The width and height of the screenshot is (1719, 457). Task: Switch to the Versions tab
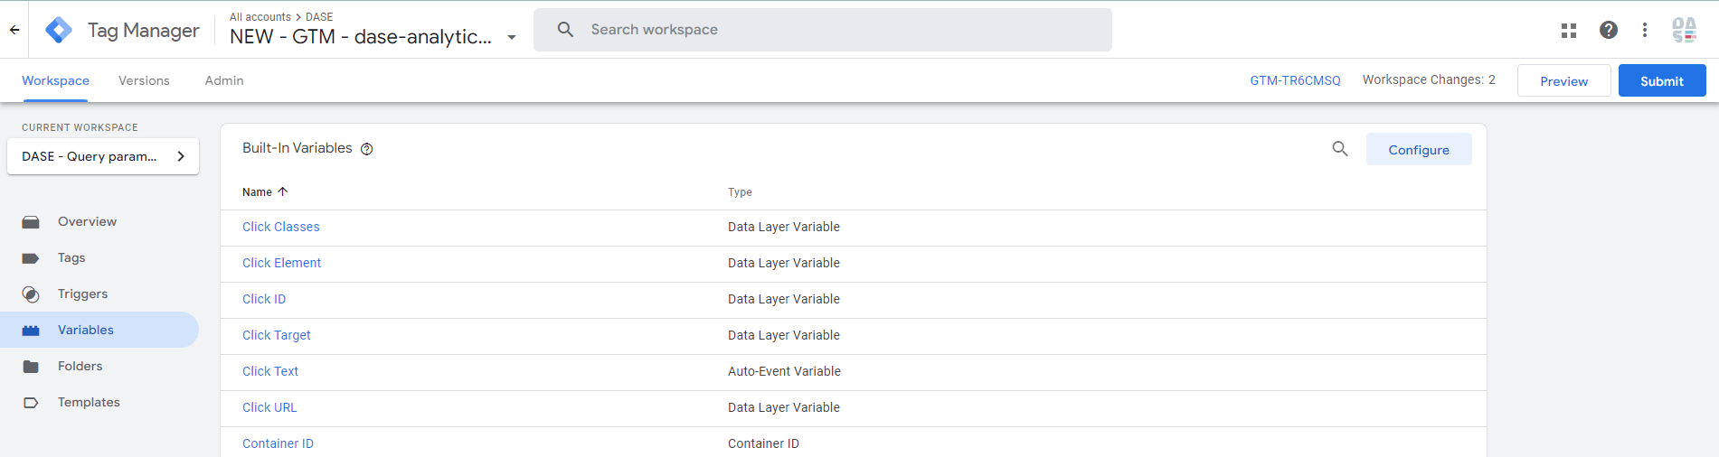click(x=144, y=80)
